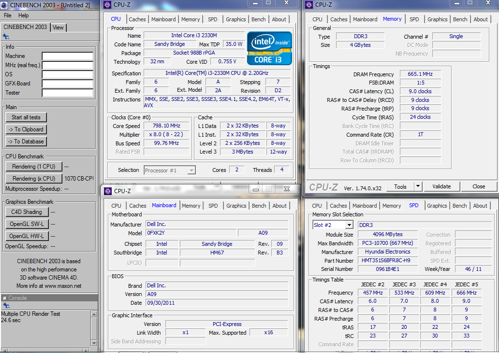Start the C4D Shading test
The image size is (499, 353).
coord(27,212)
